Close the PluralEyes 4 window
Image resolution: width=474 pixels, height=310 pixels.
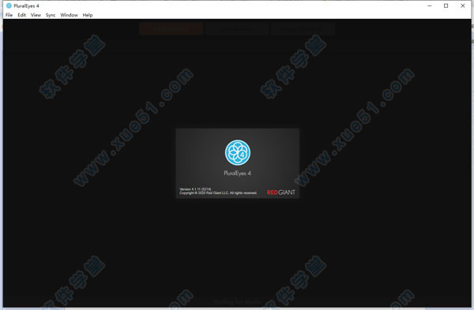[462, 6]
